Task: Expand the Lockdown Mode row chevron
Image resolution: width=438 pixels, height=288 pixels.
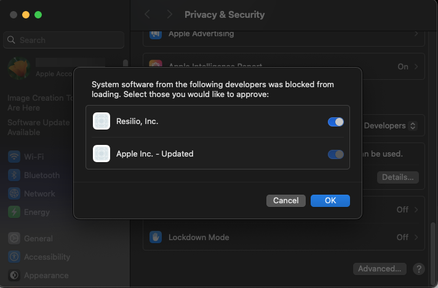Action: coord(416,237)
